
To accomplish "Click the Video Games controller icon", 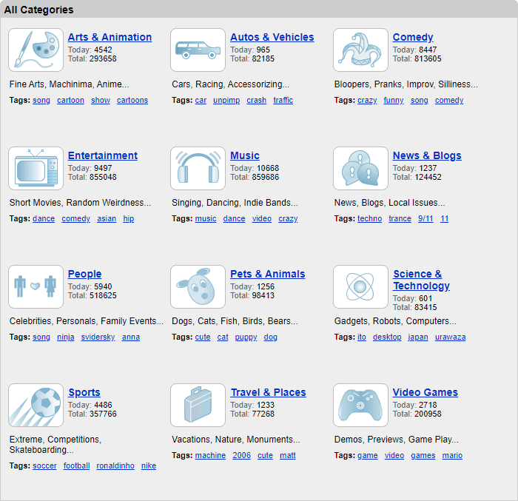I will [x=360, y=406].
